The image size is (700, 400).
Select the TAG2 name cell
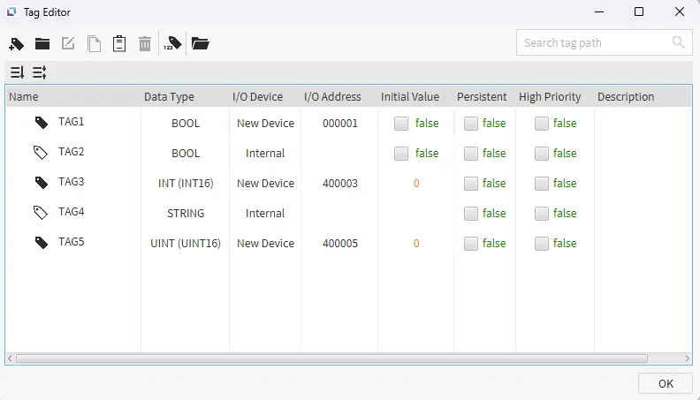click(x=71, y=152)
